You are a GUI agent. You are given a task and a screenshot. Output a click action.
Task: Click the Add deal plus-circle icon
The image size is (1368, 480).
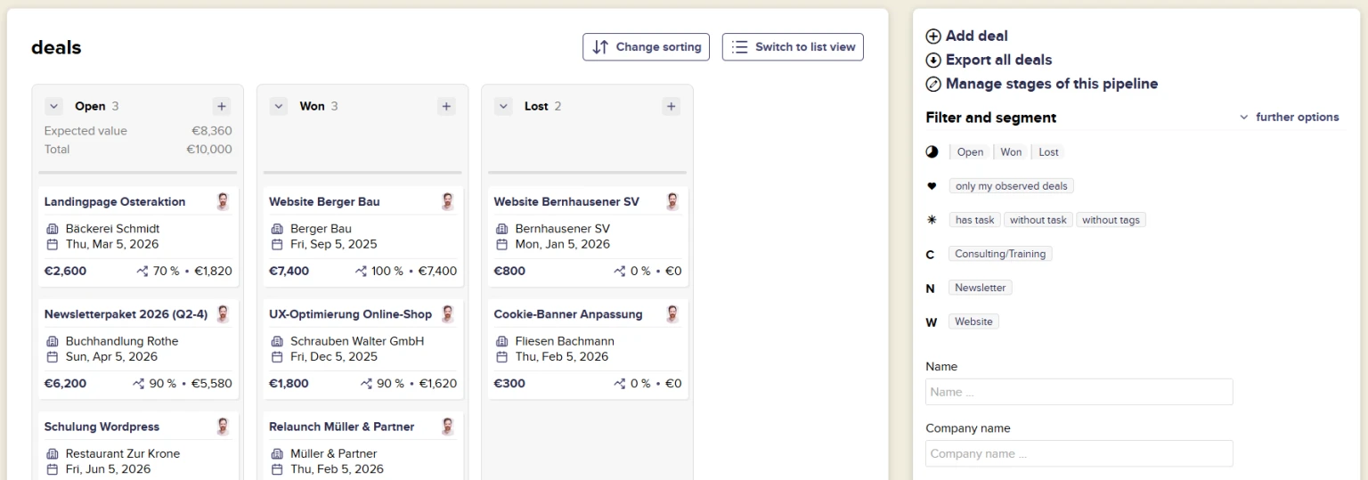[x=933, y=37]
